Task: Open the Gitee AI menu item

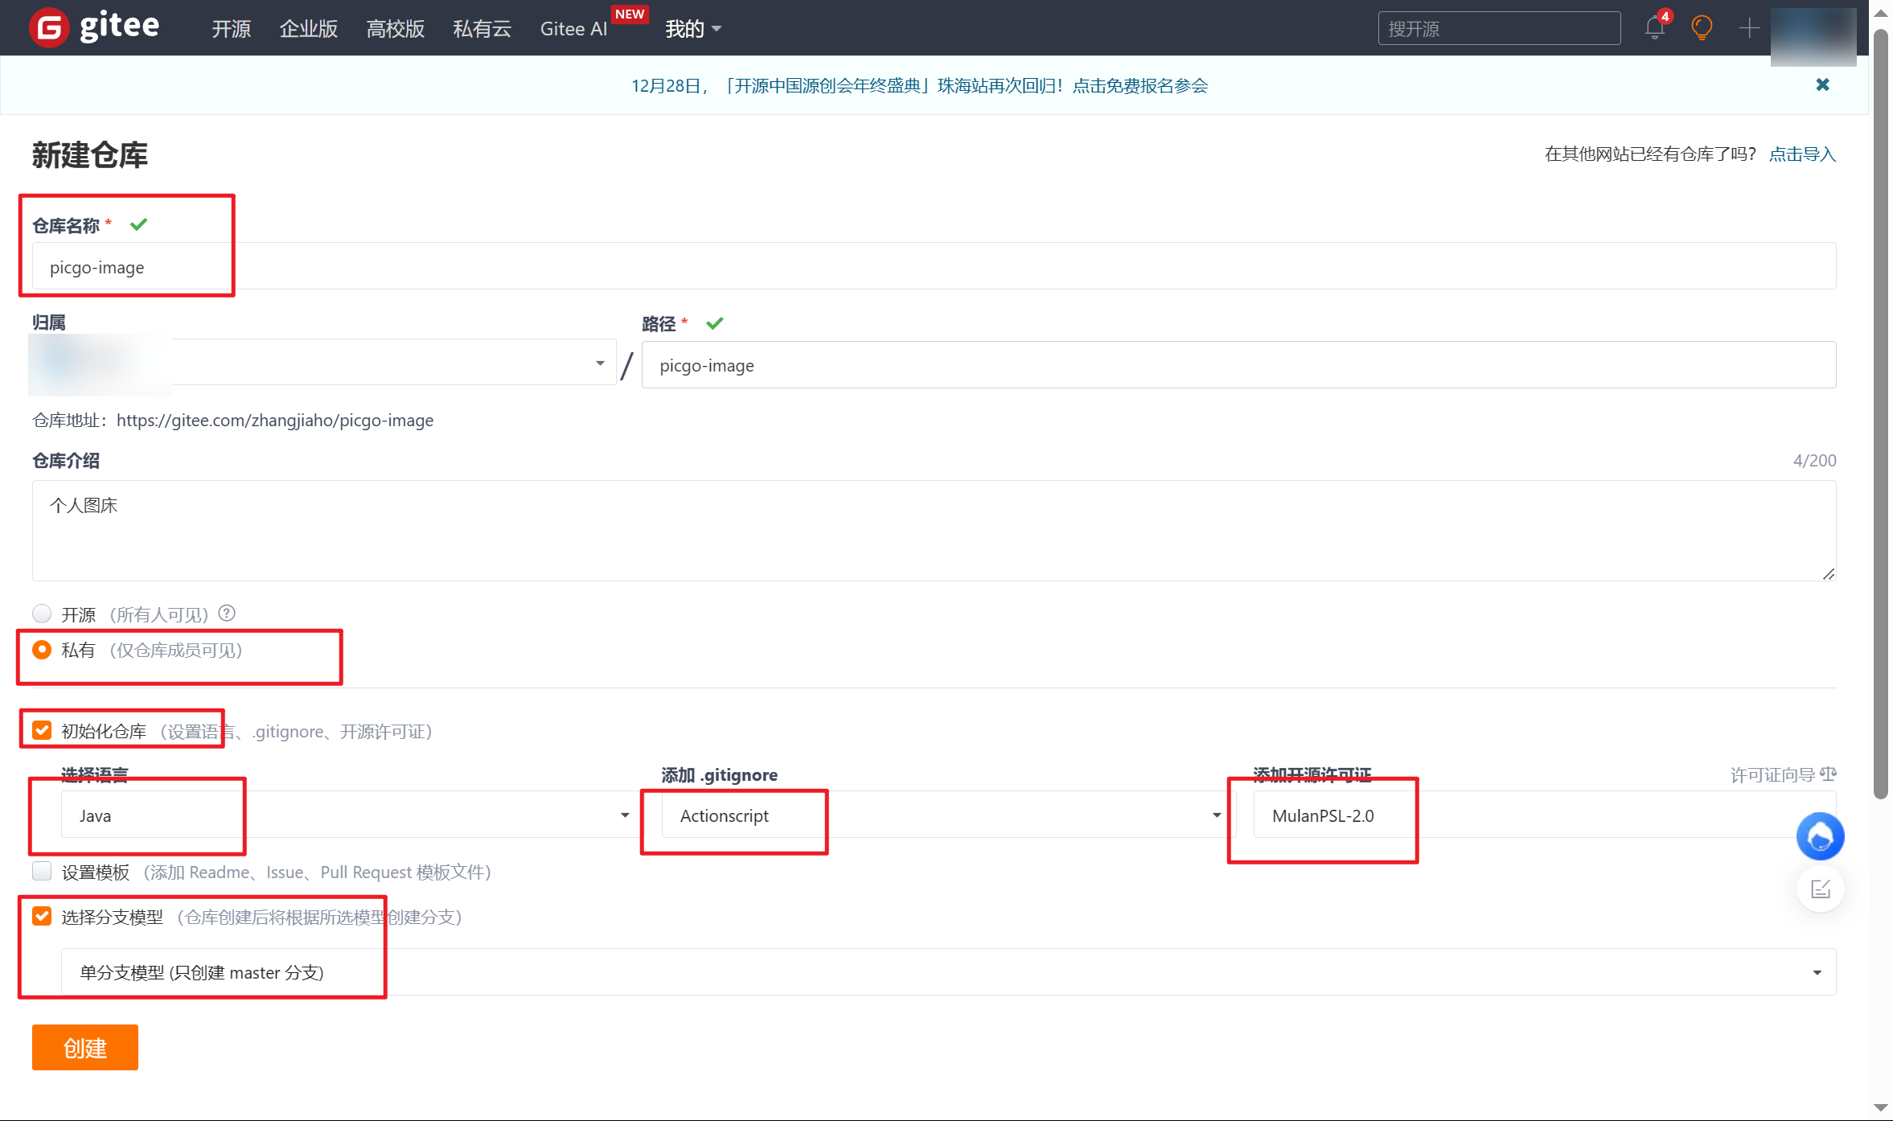Action: pos(573,28)
